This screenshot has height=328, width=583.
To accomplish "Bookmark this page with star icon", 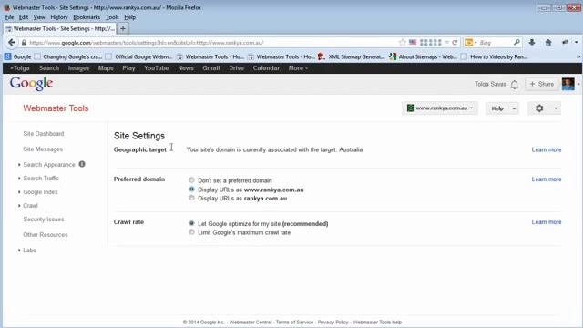I will (x=403, y=43).
